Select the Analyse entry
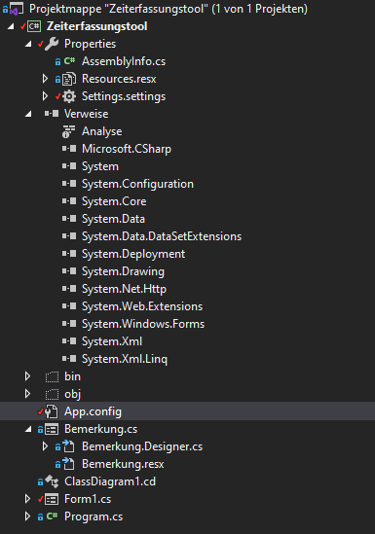Screen dimensions: 375x534 tap(102, 131)
